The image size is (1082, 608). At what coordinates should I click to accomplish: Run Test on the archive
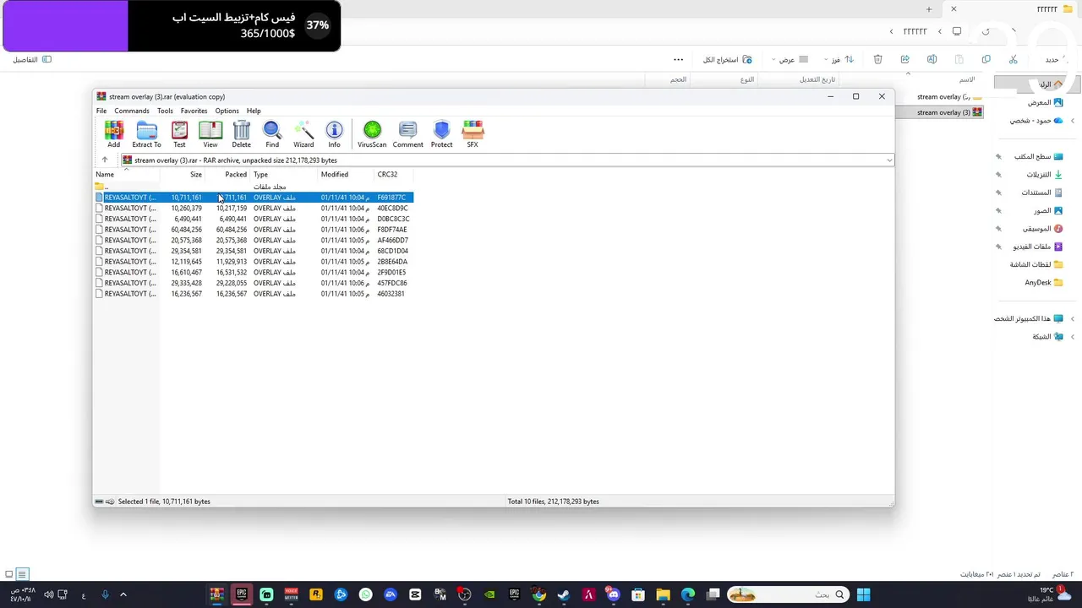179,134
